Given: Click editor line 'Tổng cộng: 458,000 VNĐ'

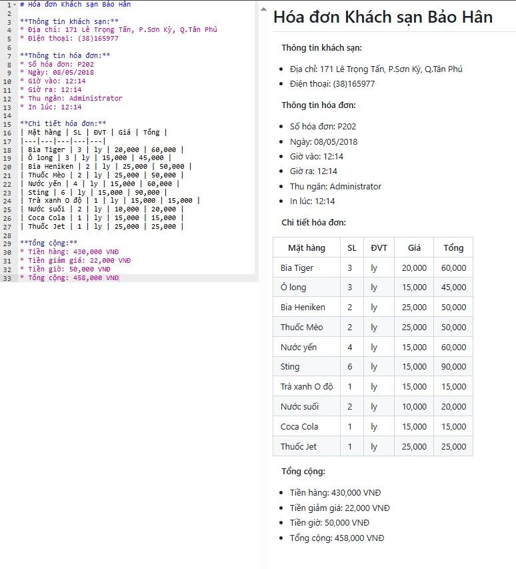Looking at the screenshot, I should (69, 278).
